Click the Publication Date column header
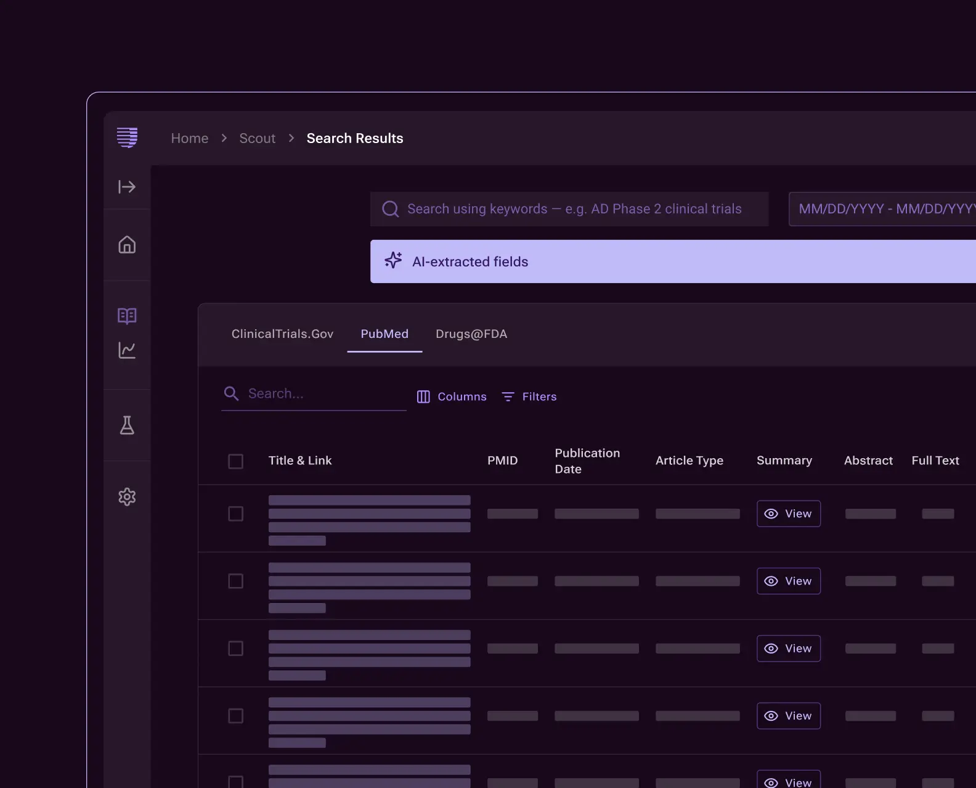The width and height of the screenshot is (976, 788). coord(587,461)
